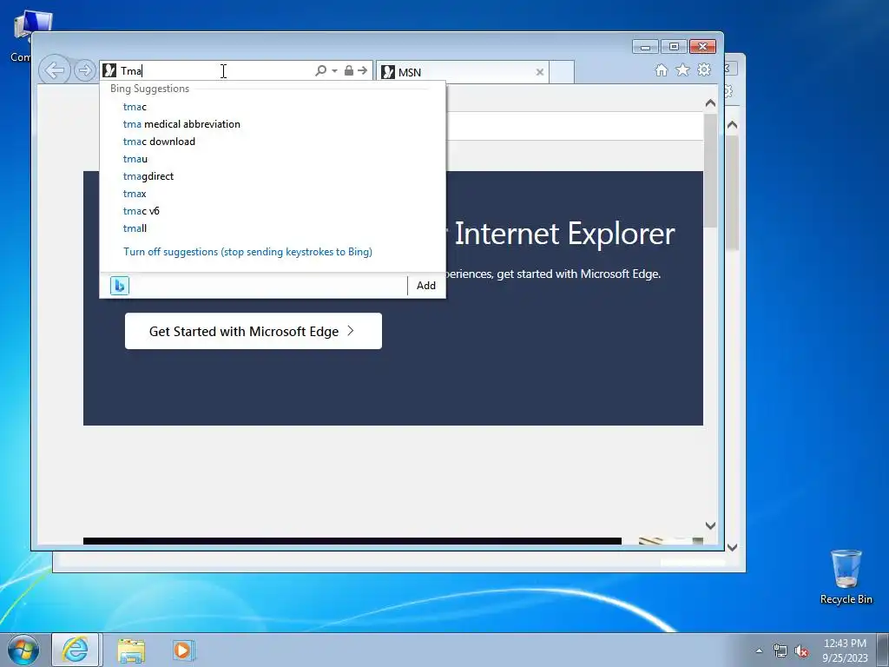Select the Recycle Bin desktop icon
The width and height of the screenshot is (889, 667).
pyautogui.click(x=846, y=577)
